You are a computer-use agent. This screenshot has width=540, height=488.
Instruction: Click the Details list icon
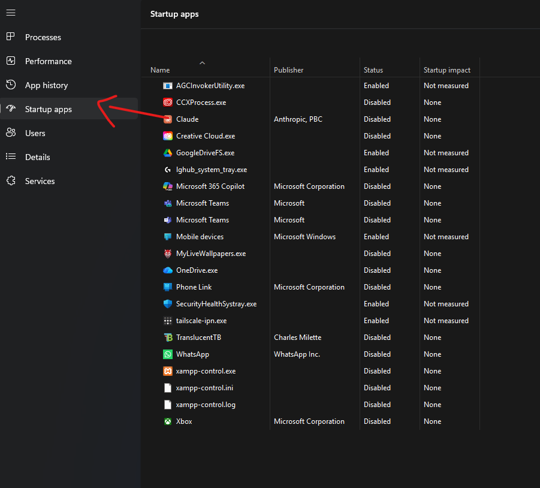(11, 156)
